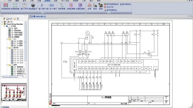Click the project tree vertical scrollbar
Image resolution: width=193 pixels, height=108 pixels.
pyautogui.click(x=25, y=42)
